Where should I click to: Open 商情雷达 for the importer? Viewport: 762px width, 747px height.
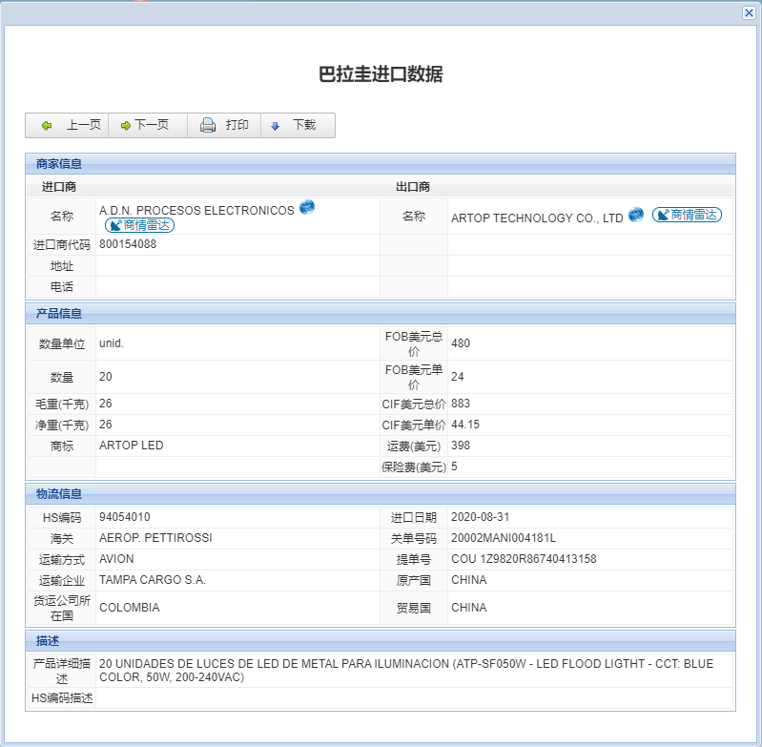[x=139, y=225]
